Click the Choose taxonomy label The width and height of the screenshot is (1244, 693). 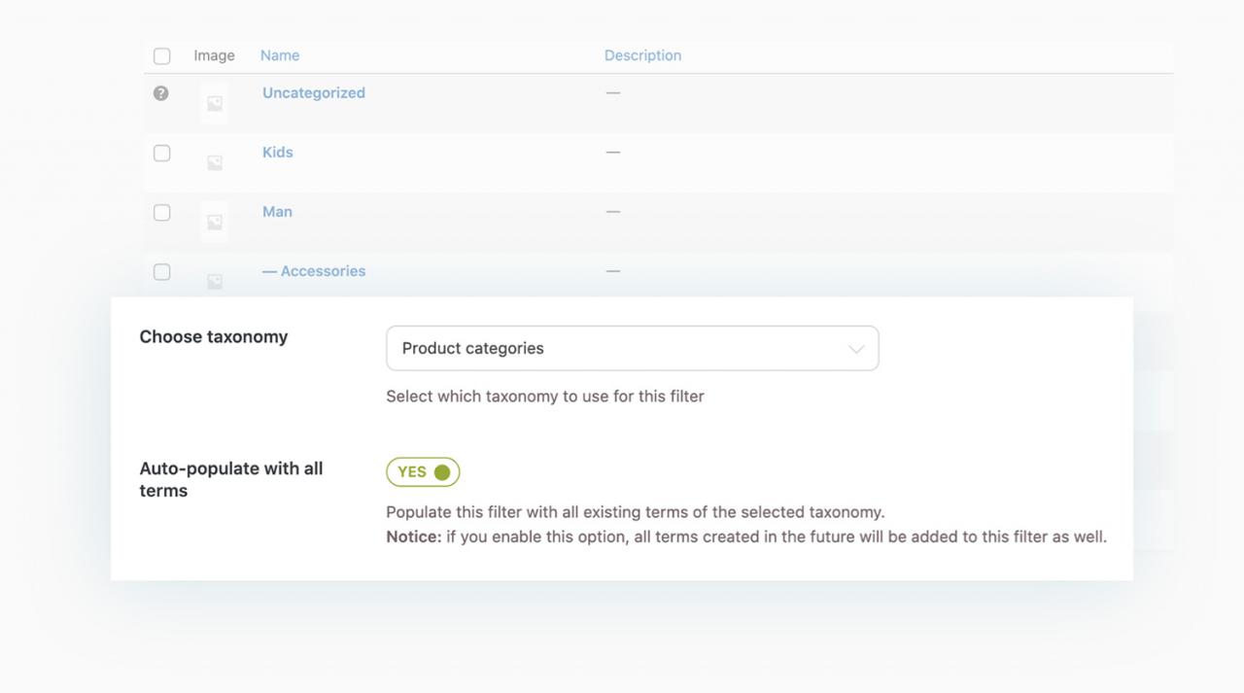[x=214, y=337]
